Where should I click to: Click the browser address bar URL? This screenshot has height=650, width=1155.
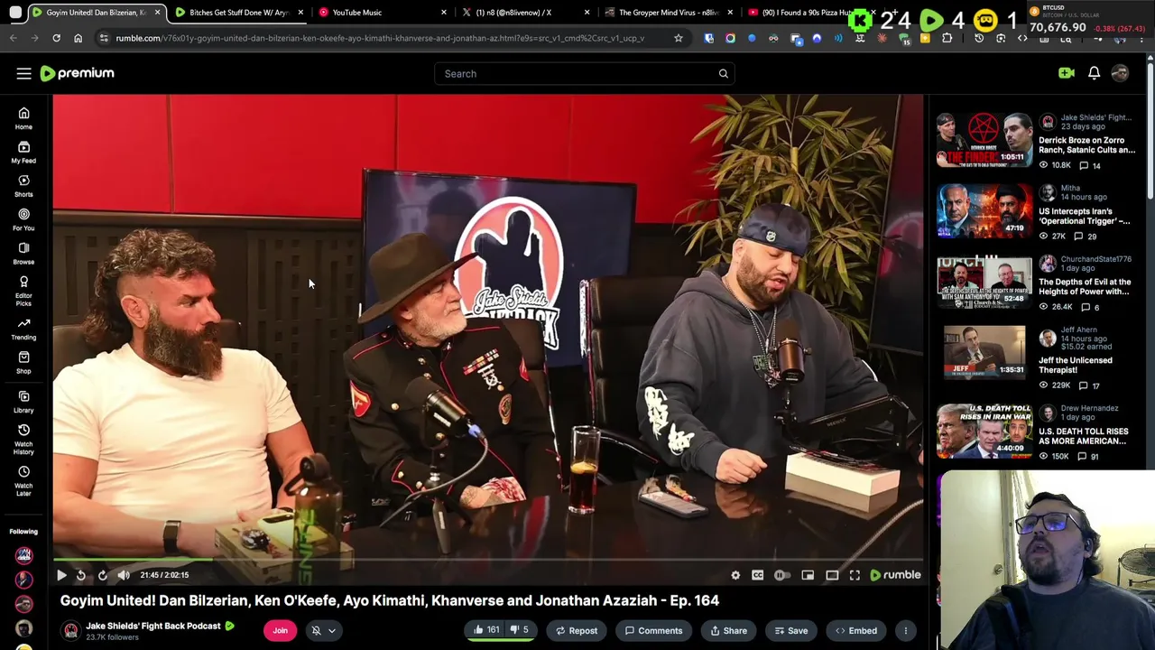point(379,38)
